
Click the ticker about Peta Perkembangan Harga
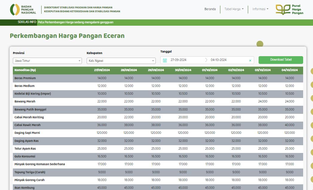tap(76, 22)
